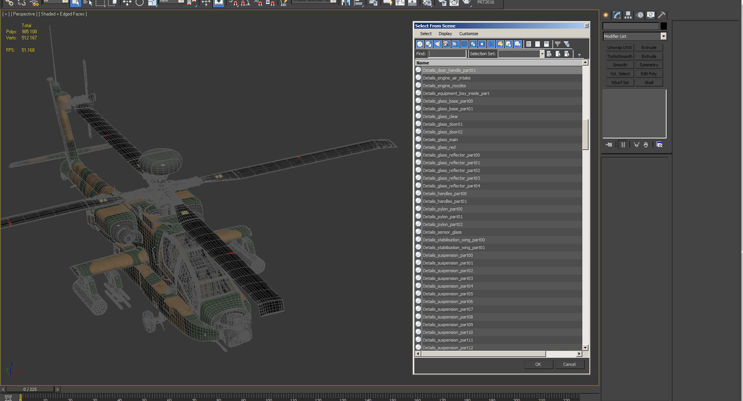
Task: Open the Motion command panel tab
Action: click(x=640, y=15)
